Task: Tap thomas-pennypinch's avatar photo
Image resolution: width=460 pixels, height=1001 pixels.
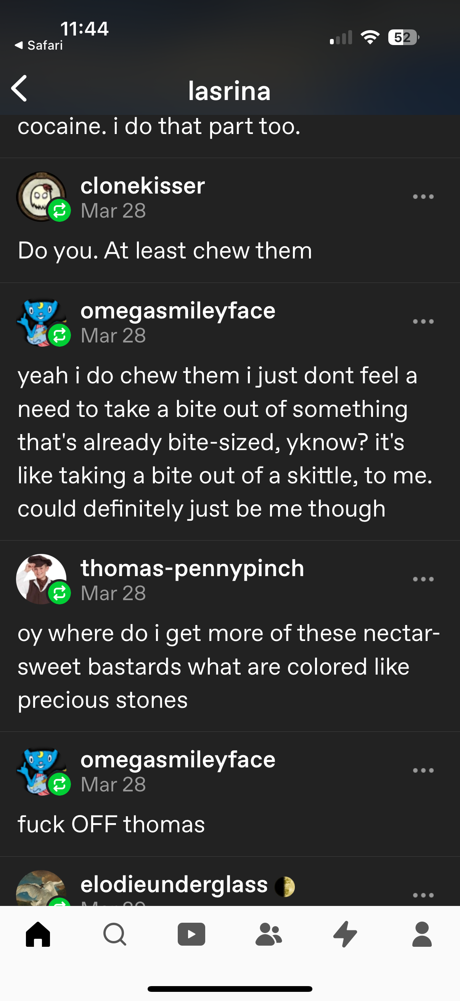Action: tap(41, 579)
